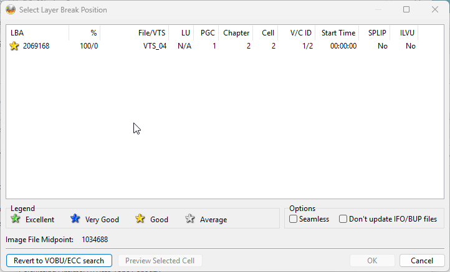Screen dimensions: 450x272
Task: Close the Select Layer Break Position dialog
Action: 435,9
